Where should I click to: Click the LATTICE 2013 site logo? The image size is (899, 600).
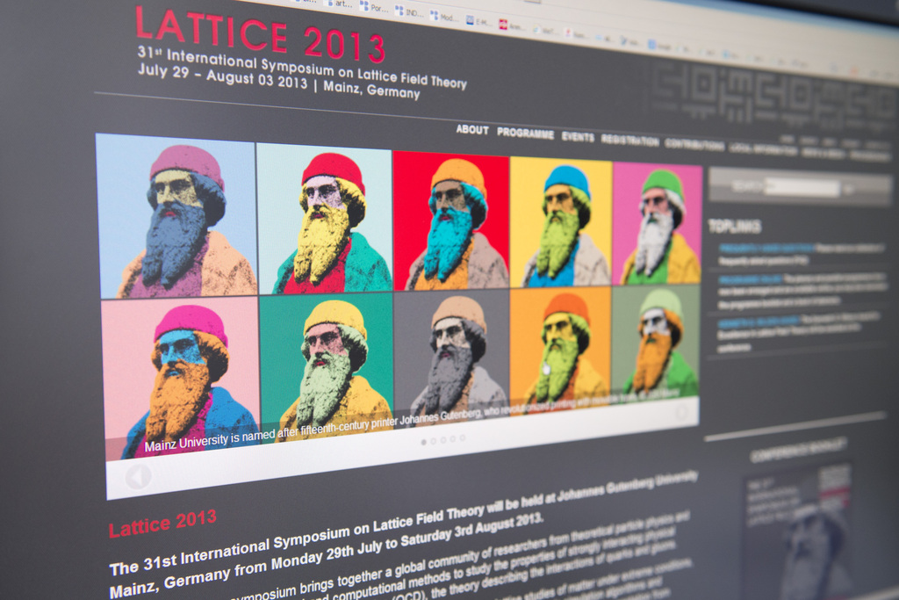pos(260,35)
